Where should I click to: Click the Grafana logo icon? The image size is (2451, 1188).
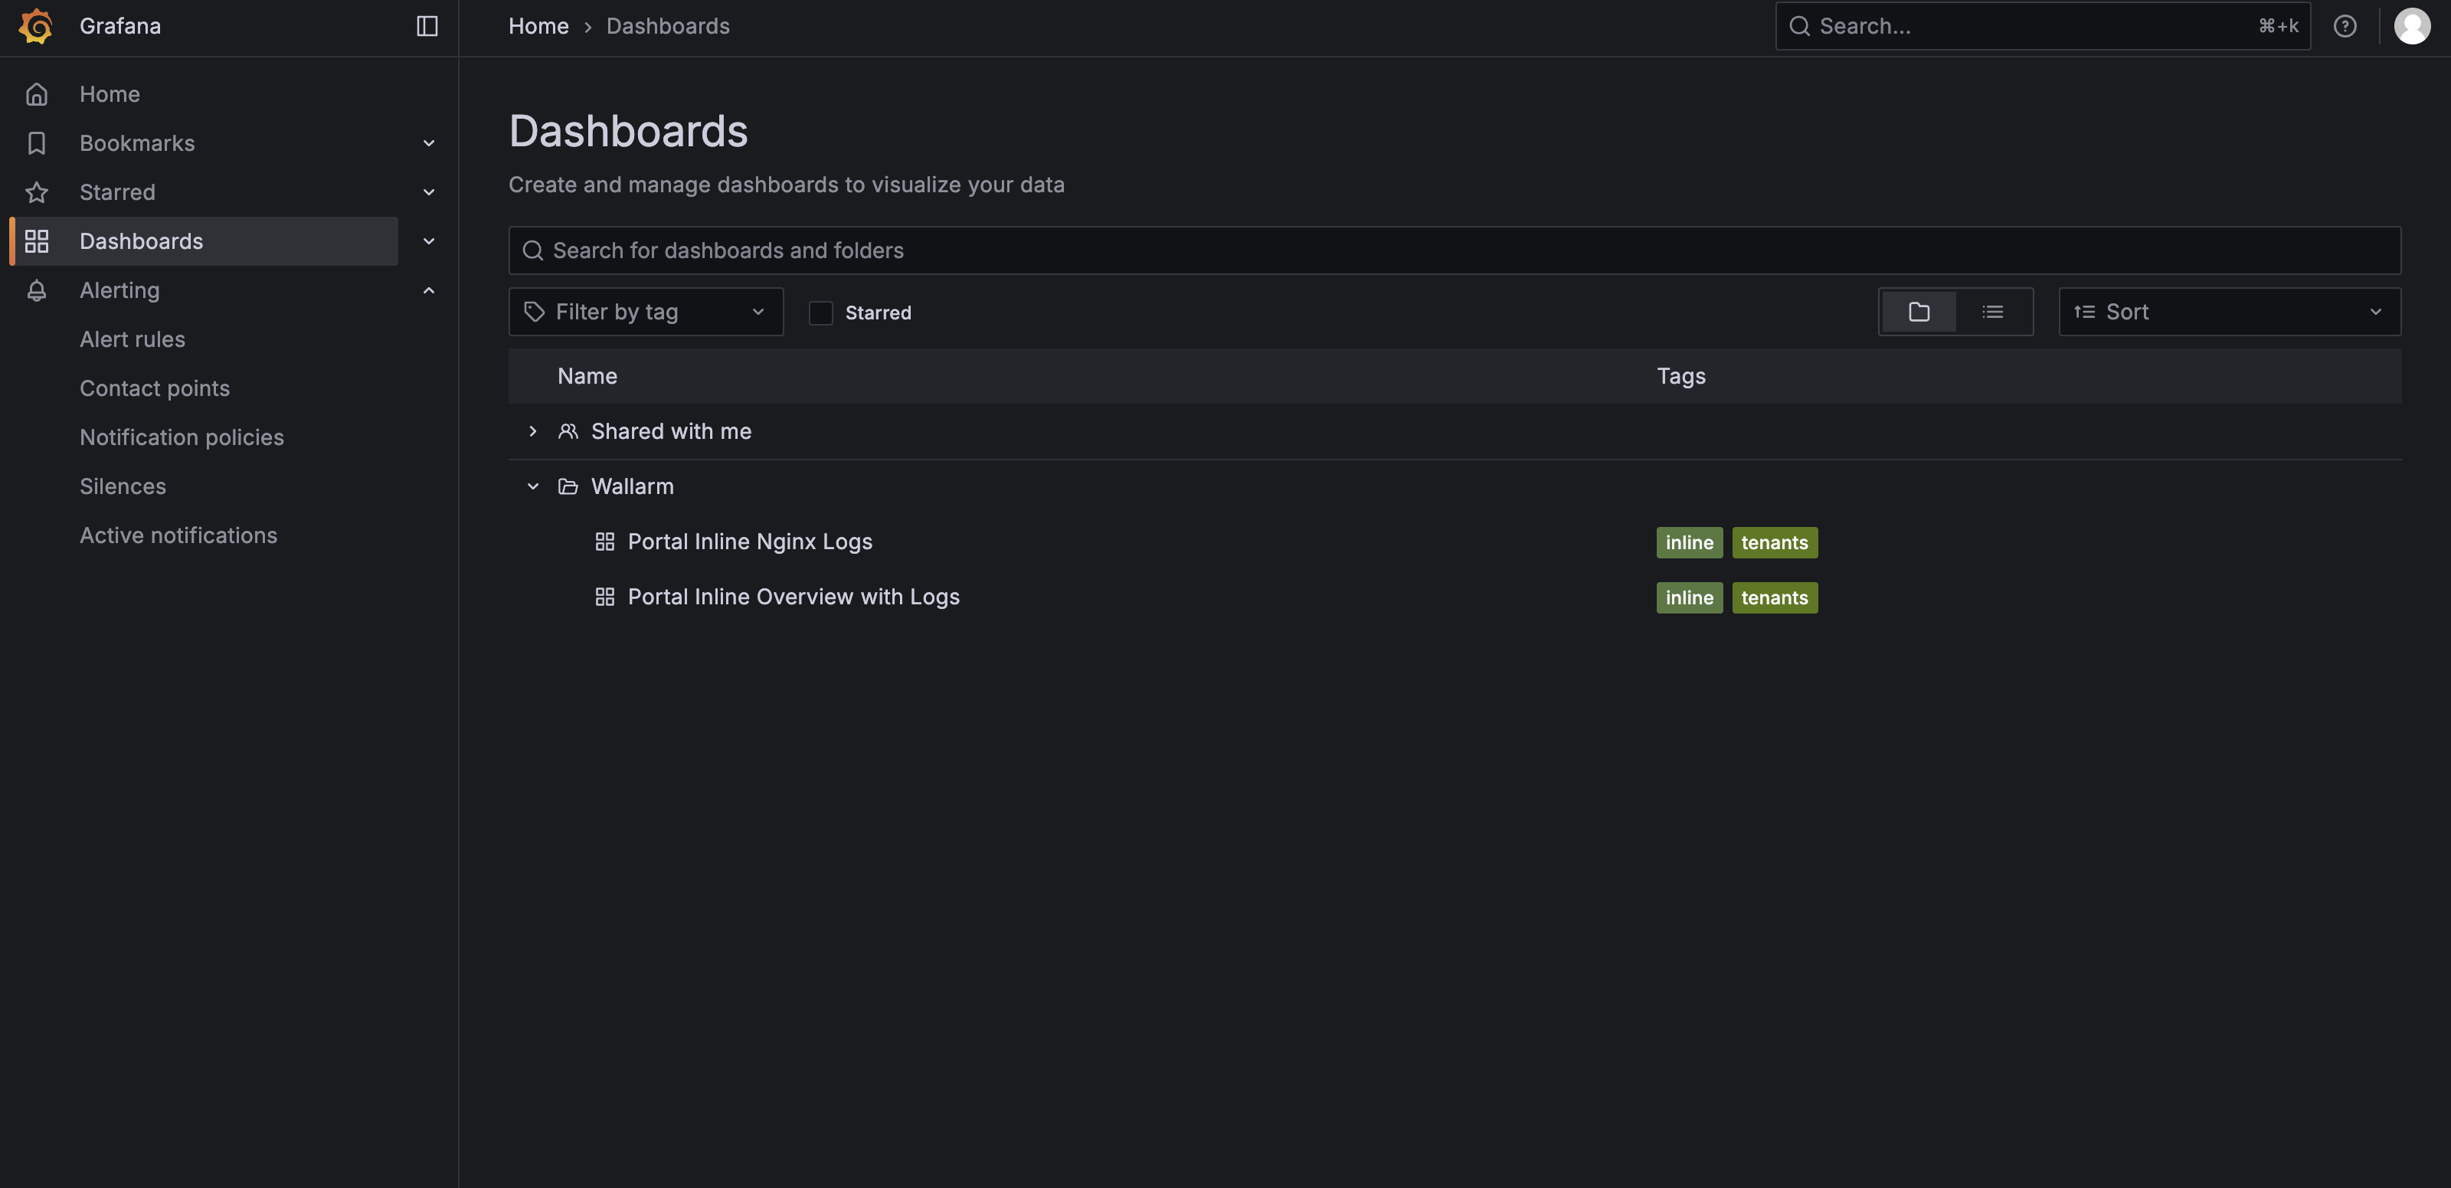(x=36, y=26)
